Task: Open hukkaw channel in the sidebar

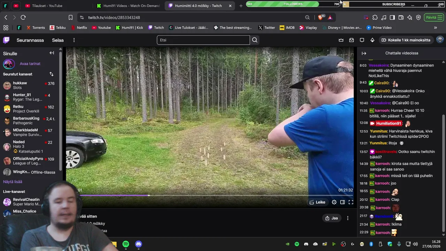Action: click(30, 85)
